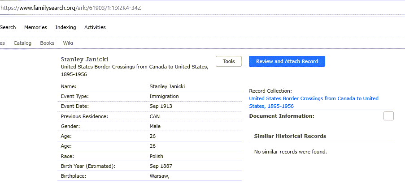Viewport: 405px width, 192px height.
Task: Click the Birthplace value Warsaw
Action: click(159, 176)
